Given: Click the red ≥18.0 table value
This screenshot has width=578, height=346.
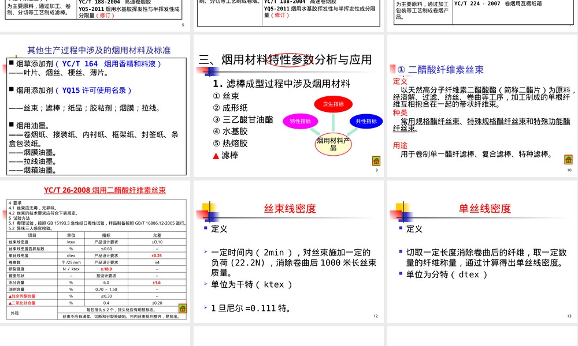Looking at the screenshot, I should tap(106, 269).
